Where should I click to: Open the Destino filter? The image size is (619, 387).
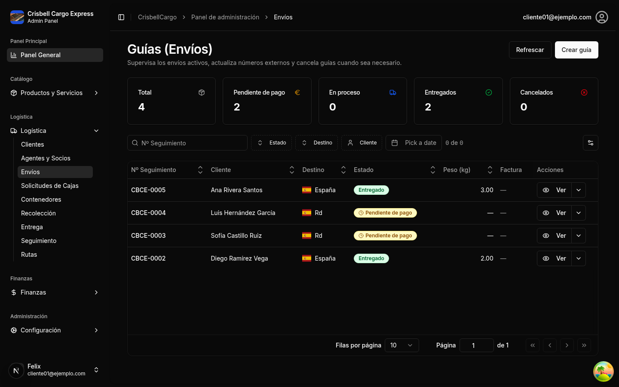[316, 143]
